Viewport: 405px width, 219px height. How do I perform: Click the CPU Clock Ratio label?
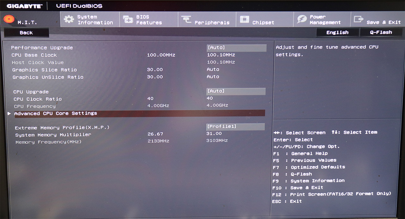[38, 99]
